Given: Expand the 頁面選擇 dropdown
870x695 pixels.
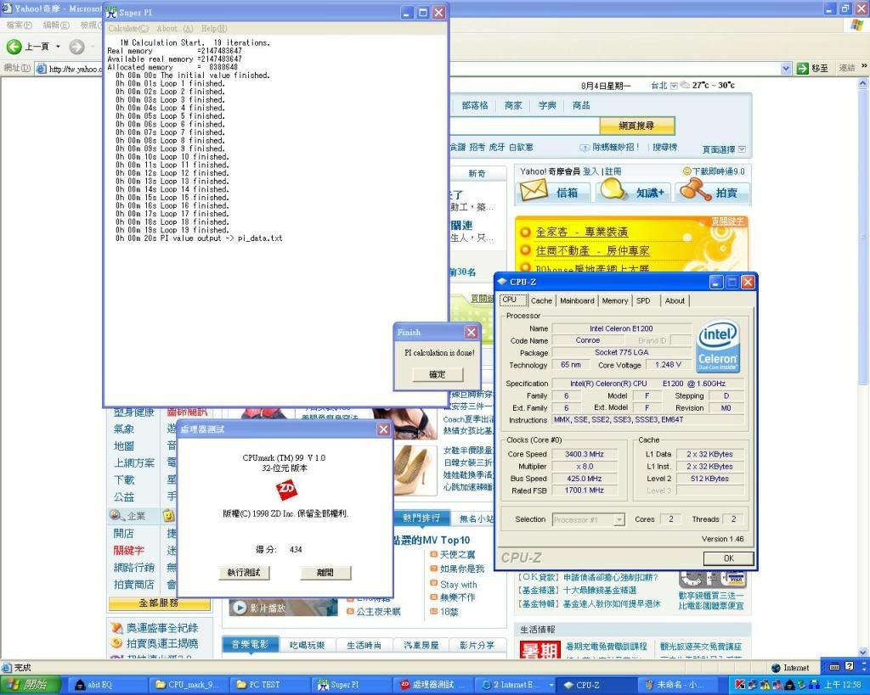Looking at the screenshot, I should [742, 149].
